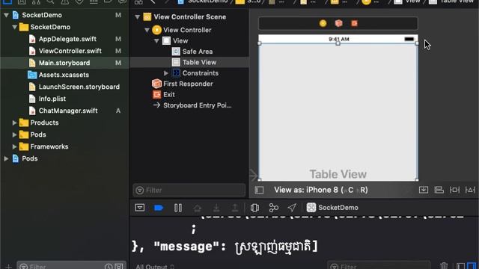Select First Responder in outline

click(188, 84)
